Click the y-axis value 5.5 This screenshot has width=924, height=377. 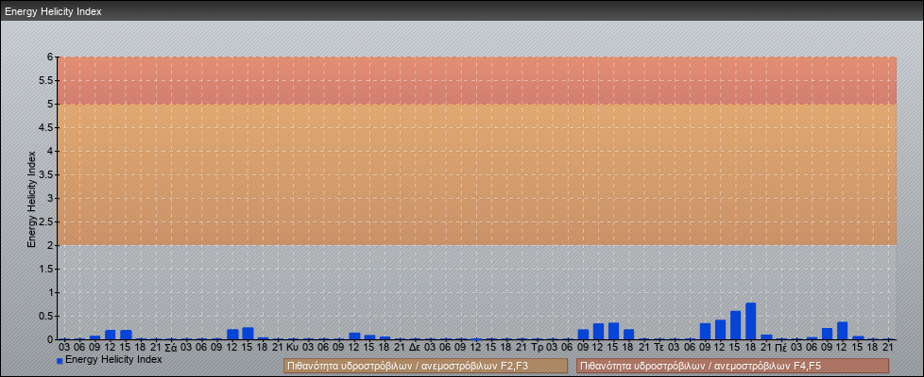click(x=46, y=80)
